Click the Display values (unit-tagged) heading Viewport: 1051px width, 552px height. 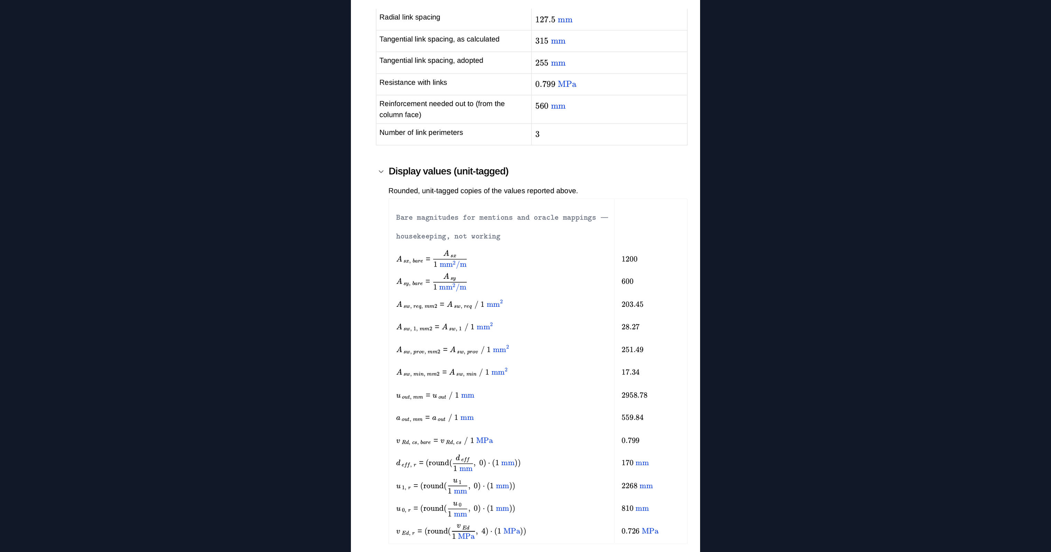click(x=448, y=171)
